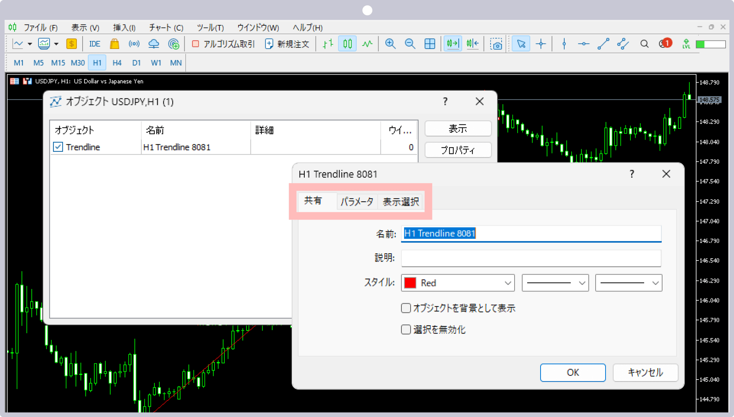Toggle chart auto-scroll icon
The width and height of the screenshot is (734, 417).
click(x=453, y=44)
